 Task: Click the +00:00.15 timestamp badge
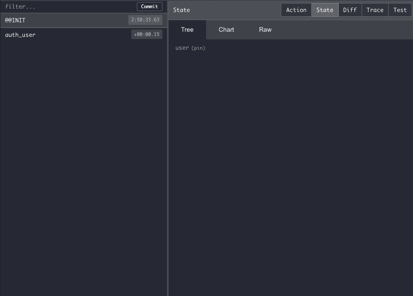(x=147, y=34)
